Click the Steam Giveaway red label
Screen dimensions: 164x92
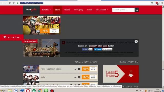(30, 41)
